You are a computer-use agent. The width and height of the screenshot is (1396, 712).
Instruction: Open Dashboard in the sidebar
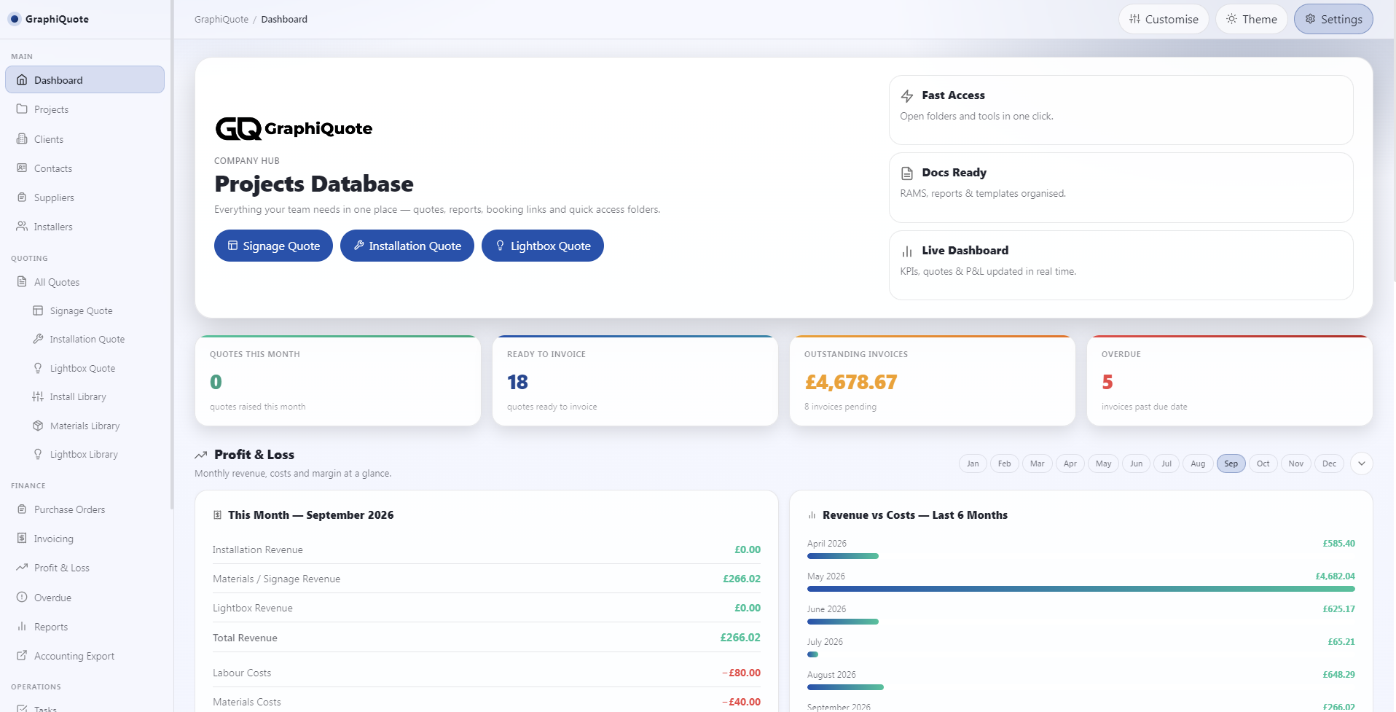click(85, 79)
